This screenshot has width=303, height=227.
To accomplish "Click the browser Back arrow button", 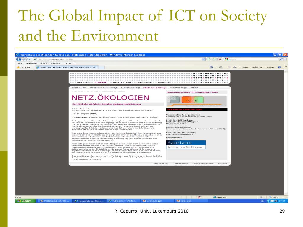I will (19, 59).
